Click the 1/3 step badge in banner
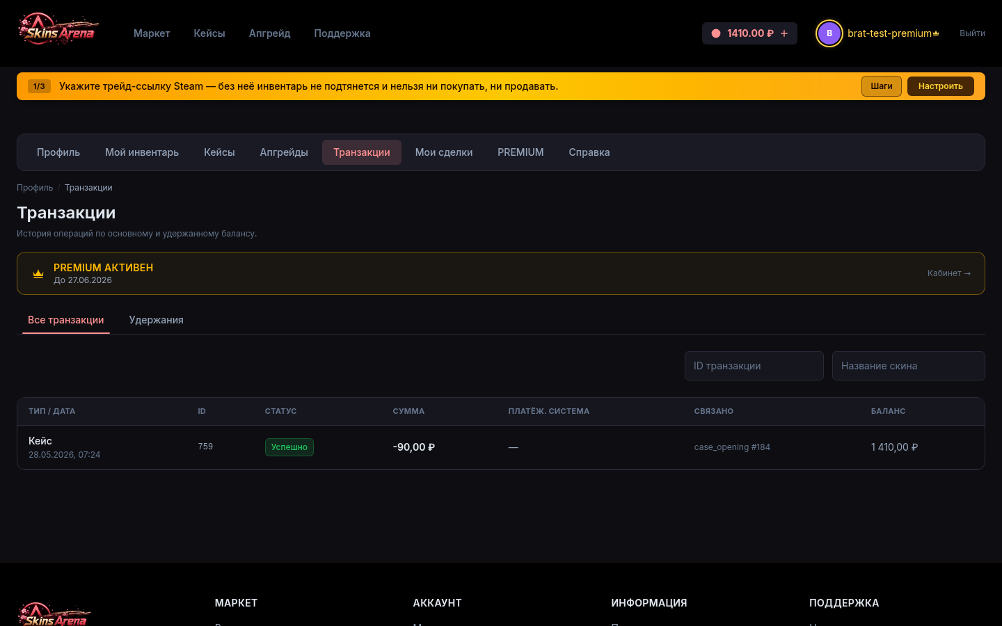Viewport: 1002px width, 626px height. click(39, 86)
